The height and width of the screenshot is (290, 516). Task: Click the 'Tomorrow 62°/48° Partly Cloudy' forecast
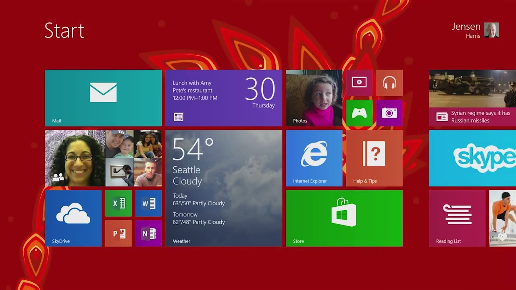click(199, 218)
